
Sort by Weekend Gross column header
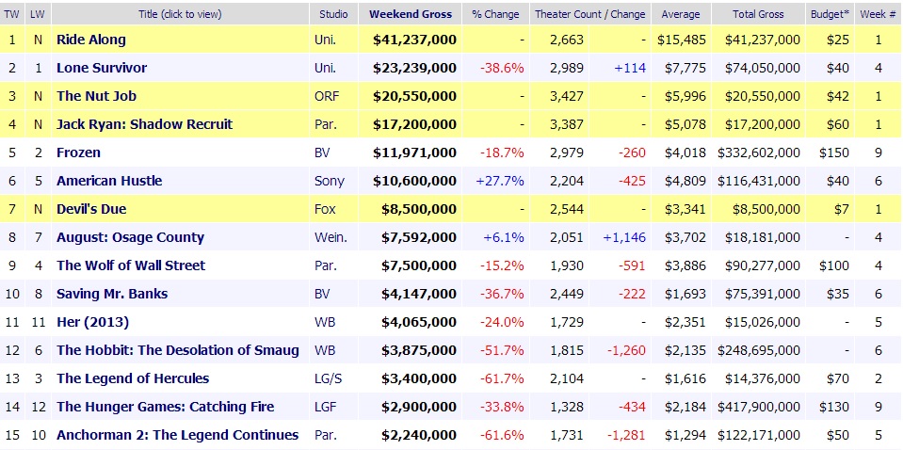pos(411,14)
